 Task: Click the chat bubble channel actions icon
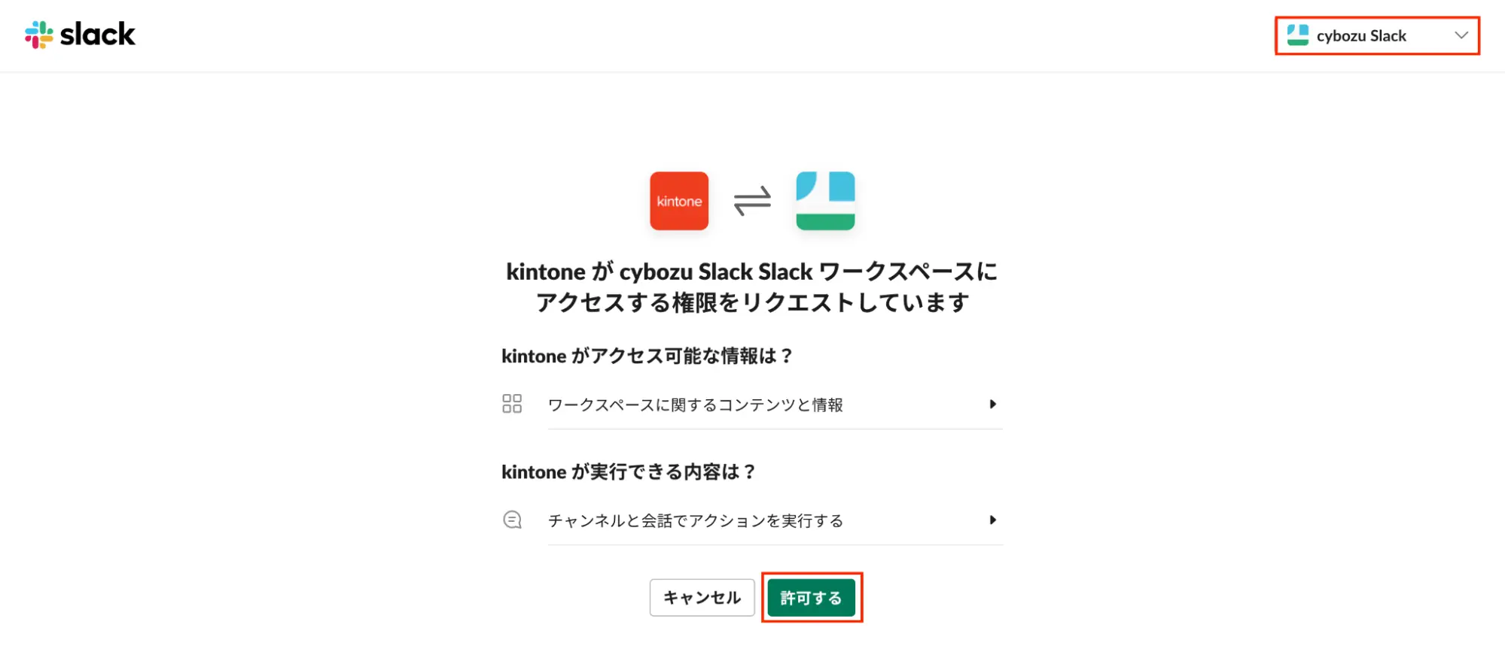512,520
